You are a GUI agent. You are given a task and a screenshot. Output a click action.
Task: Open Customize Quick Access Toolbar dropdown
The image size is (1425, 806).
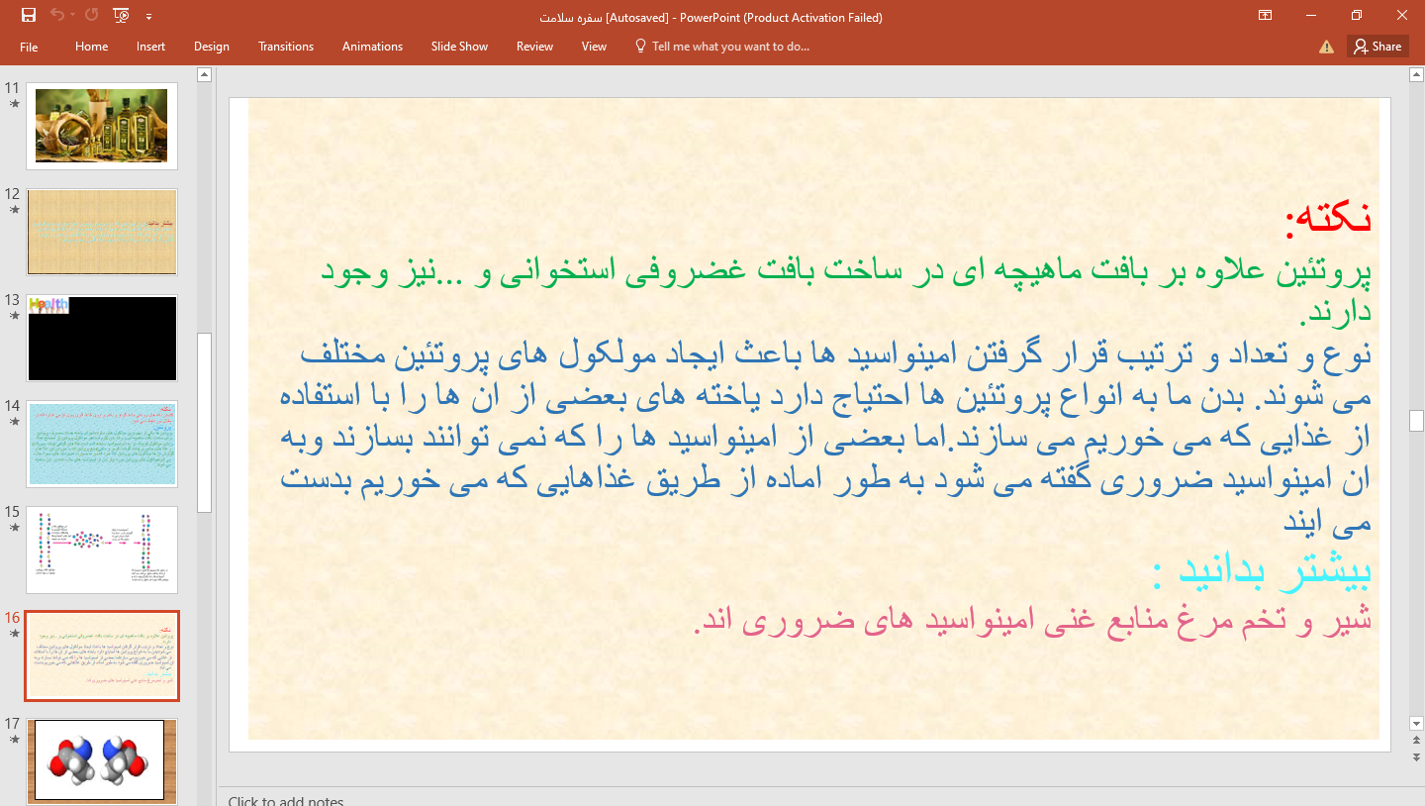click(148, 16)
